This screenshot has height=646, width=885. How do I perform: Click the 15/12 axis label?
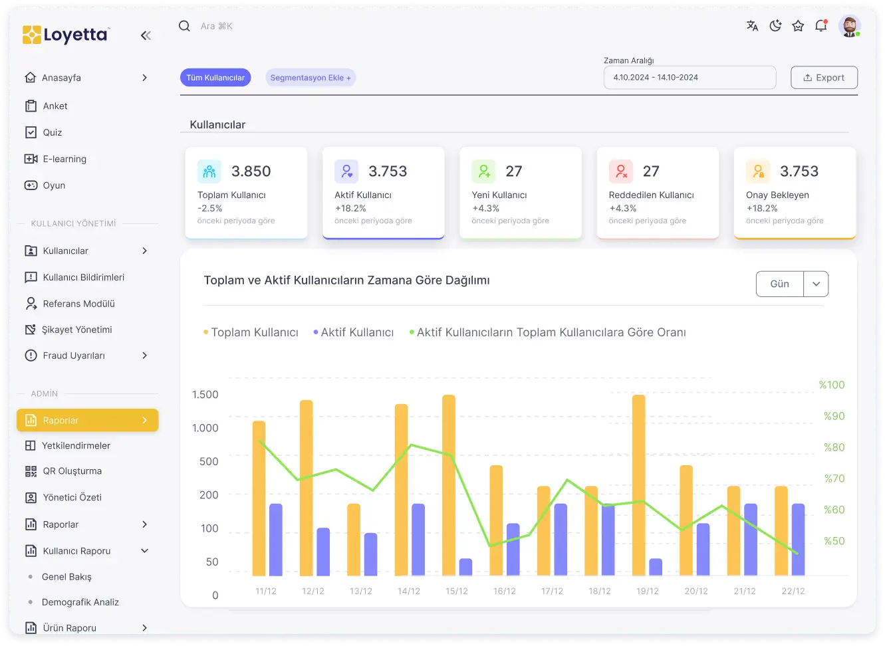pyautogui.click(x=457, y=591)
